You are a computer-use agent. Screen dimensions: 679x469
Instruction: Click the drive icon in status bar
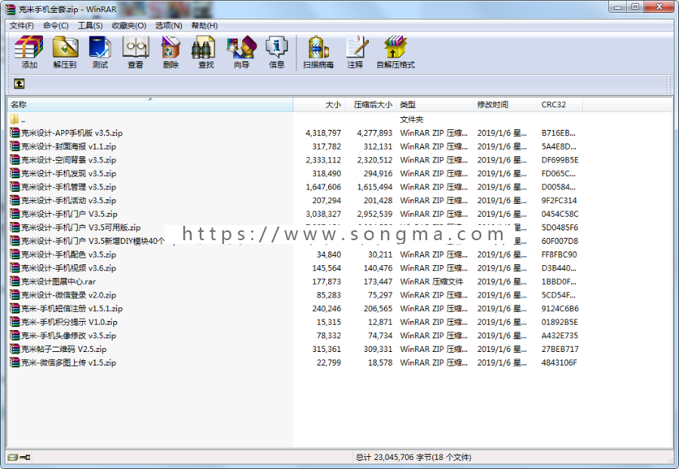13,457
